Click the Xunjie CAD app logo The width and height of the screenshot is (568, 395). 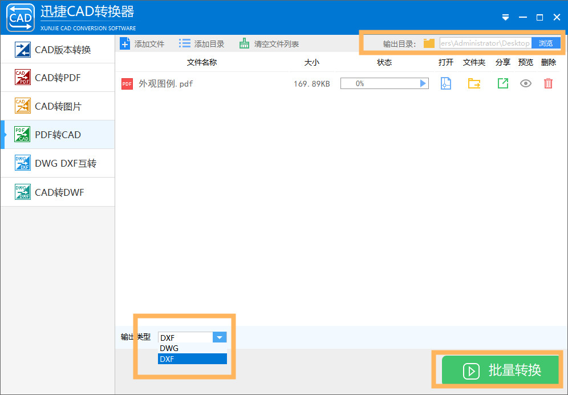point(21,18)
